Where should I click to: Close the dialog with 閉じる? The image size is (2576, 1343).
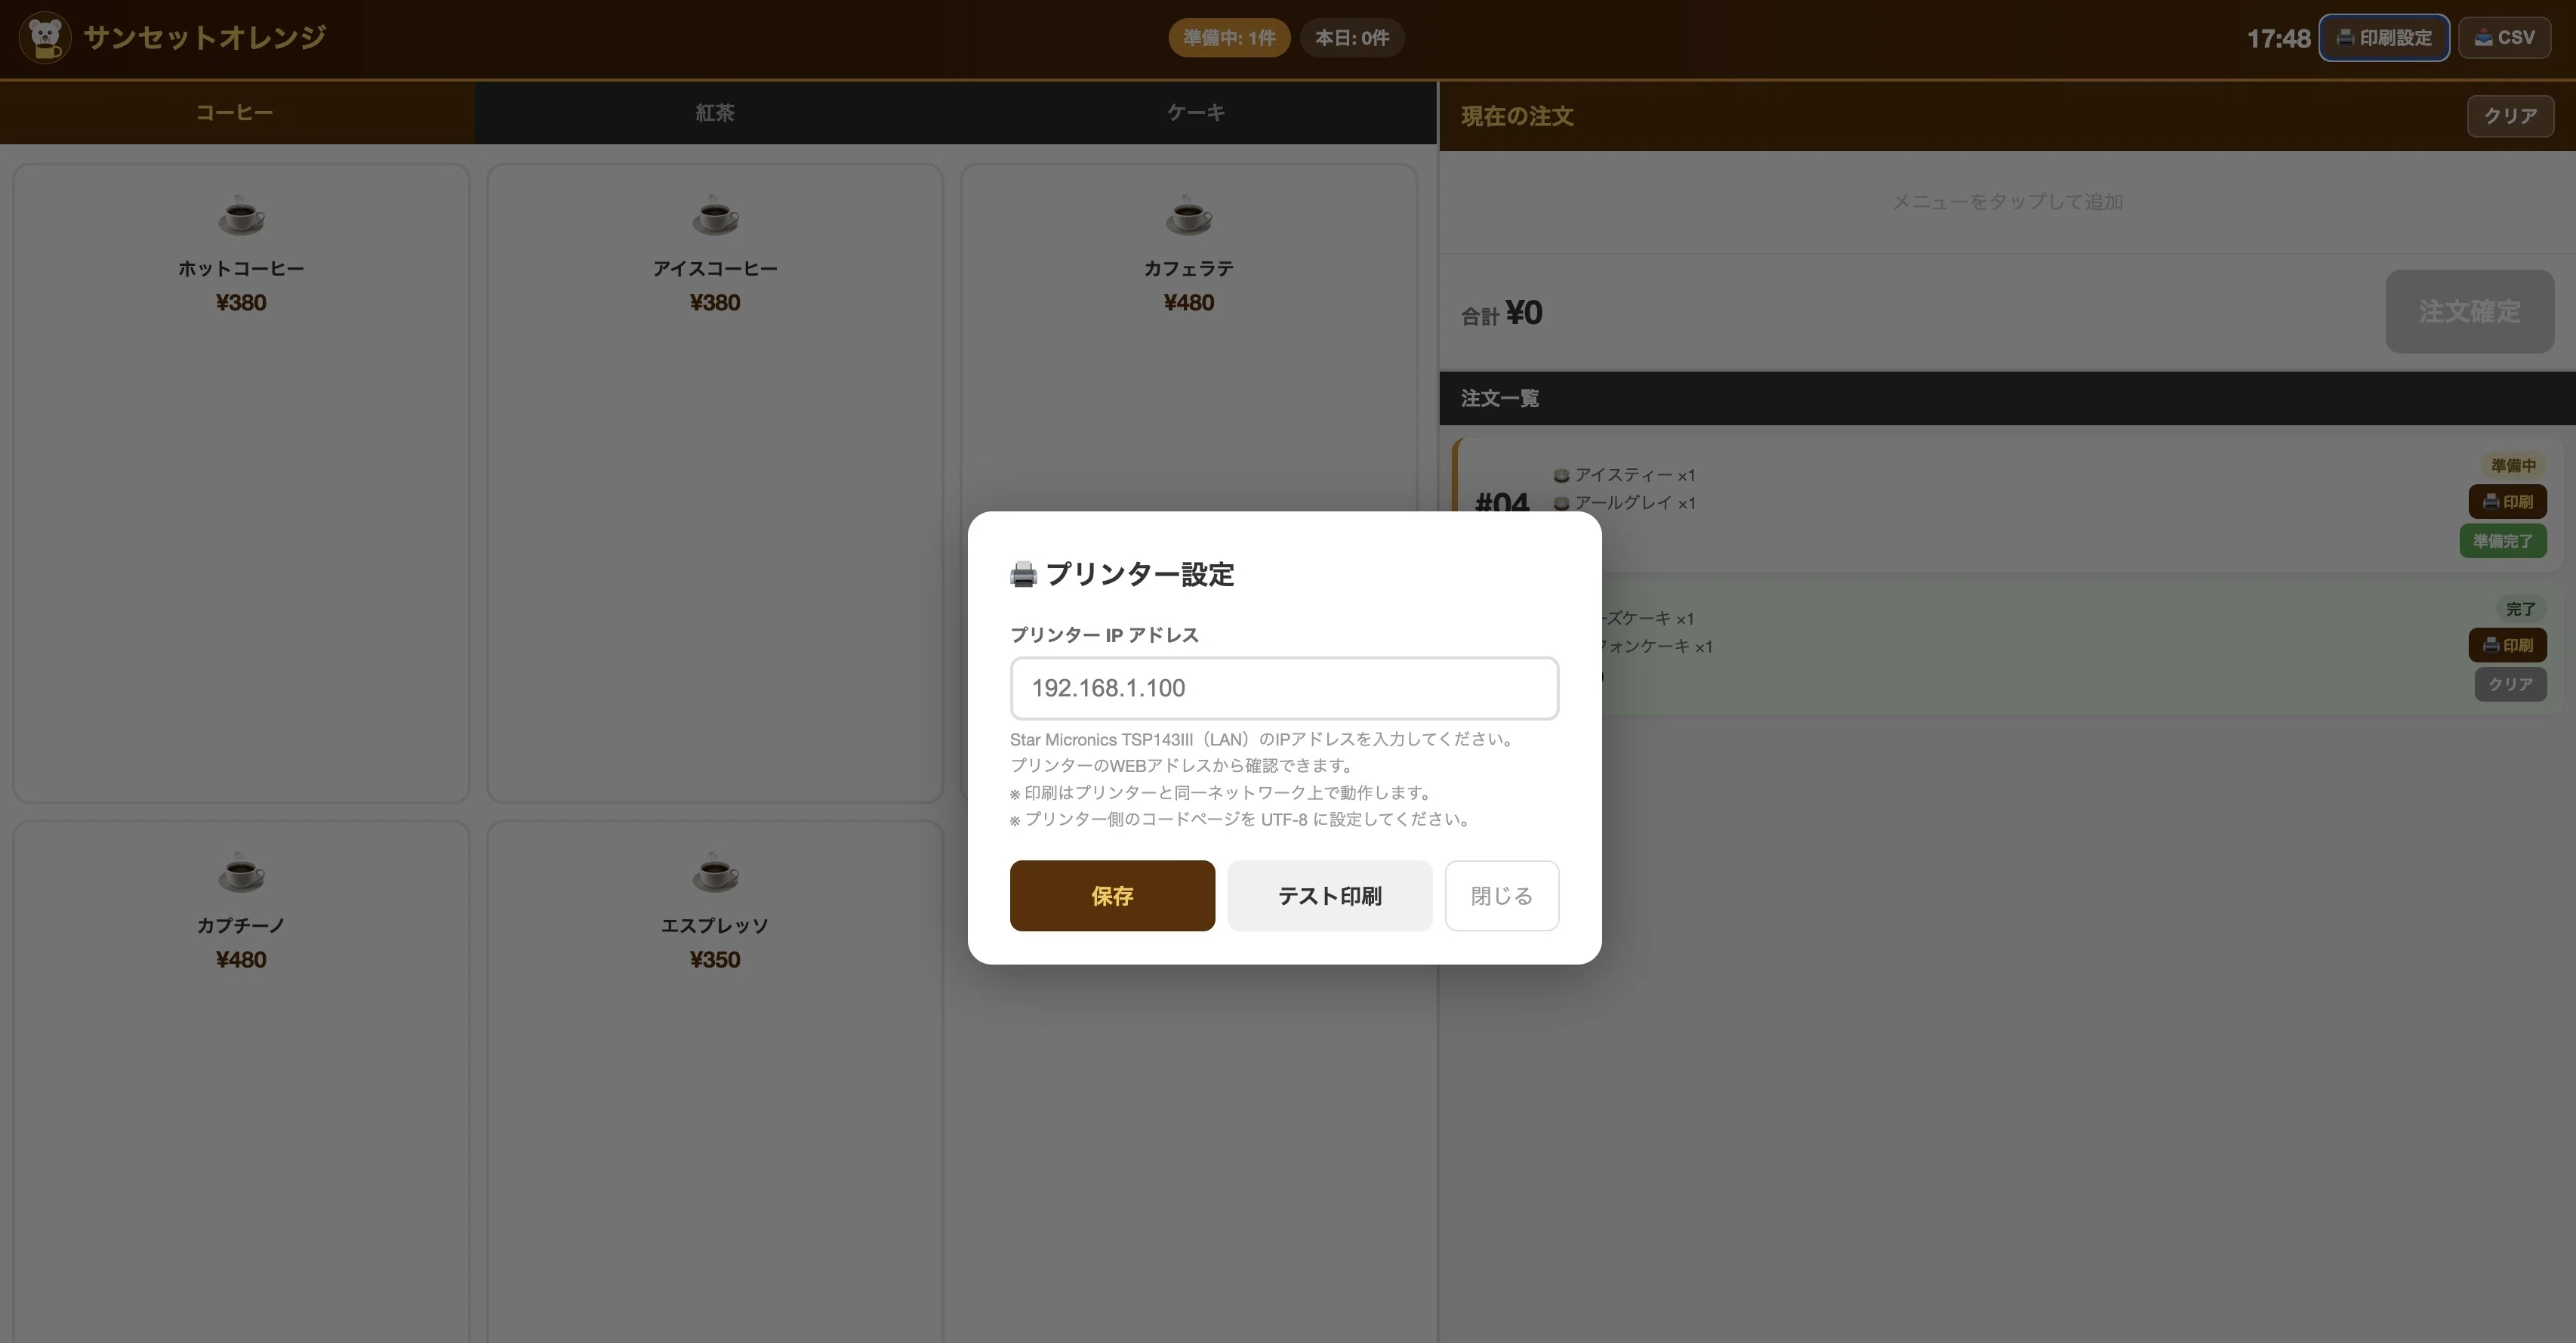(1501, 896)
